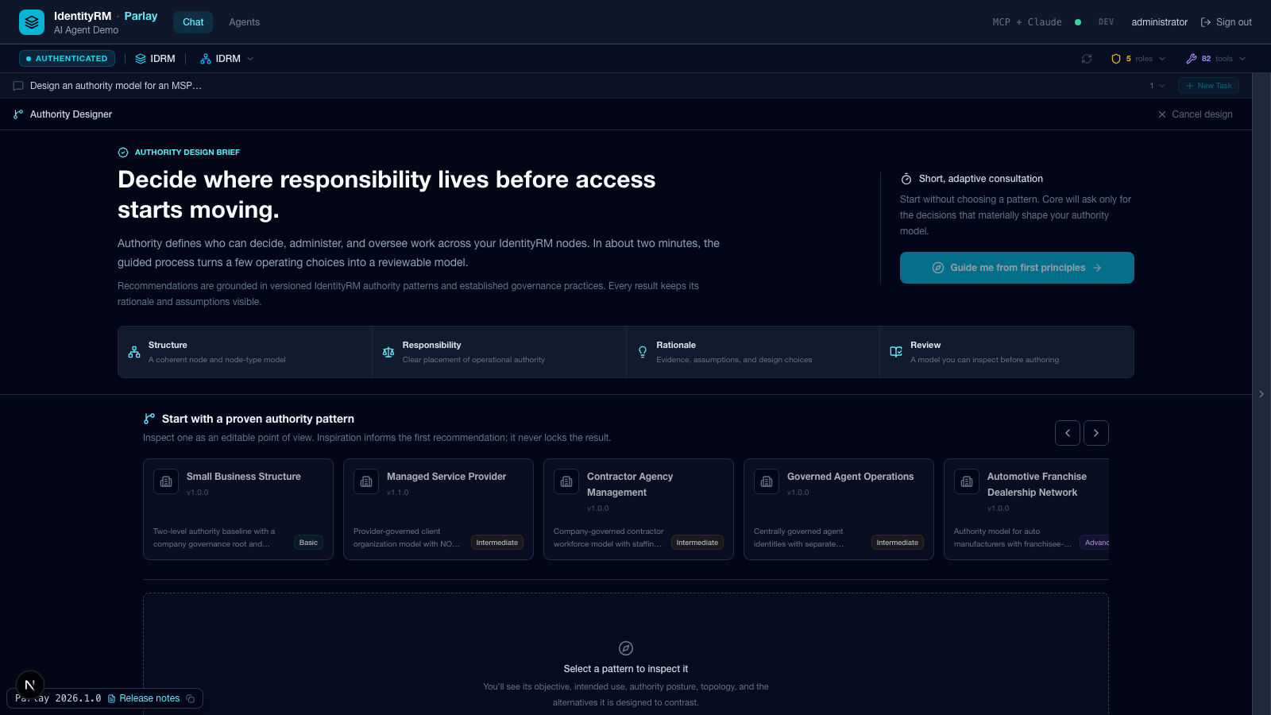
Task: Click the Structure node icon
Action: [x=134, y=352]
